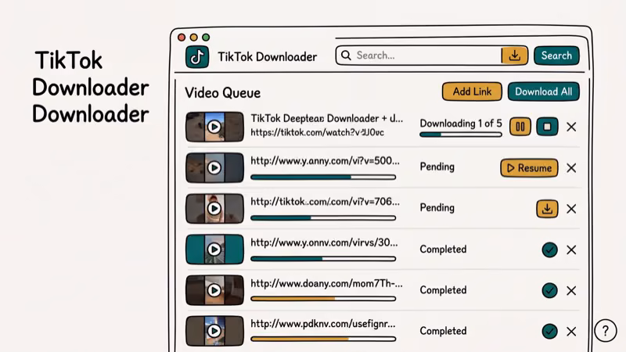Click the green window maximize dot

[x=206, y=37]
